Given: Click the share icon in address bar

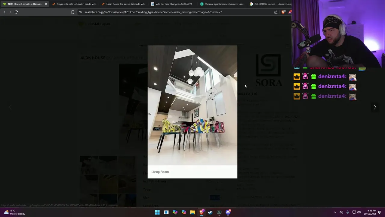Looking at the screenshot, I should [276, 12].
